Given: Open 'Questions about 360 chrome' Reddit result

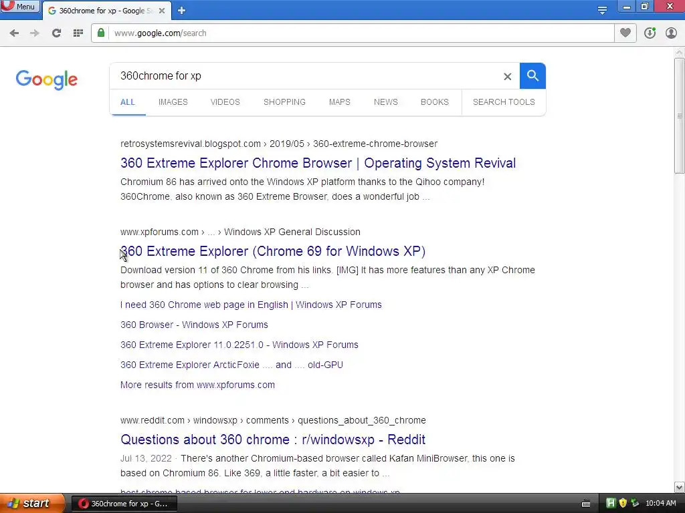Looking at the screenshot, I should point(273,440).
